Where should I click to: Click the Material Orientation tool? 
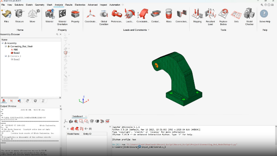(x=62, y=17)
